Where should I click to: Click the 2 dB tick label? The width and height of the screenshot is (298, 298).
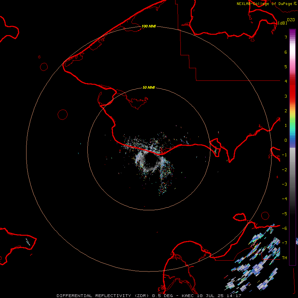(x=286, y=111)
